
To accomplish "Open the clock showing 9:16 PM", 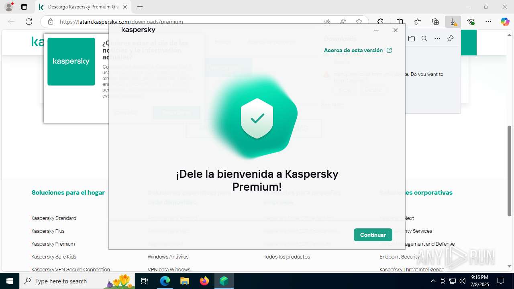I will coord(479,281).
